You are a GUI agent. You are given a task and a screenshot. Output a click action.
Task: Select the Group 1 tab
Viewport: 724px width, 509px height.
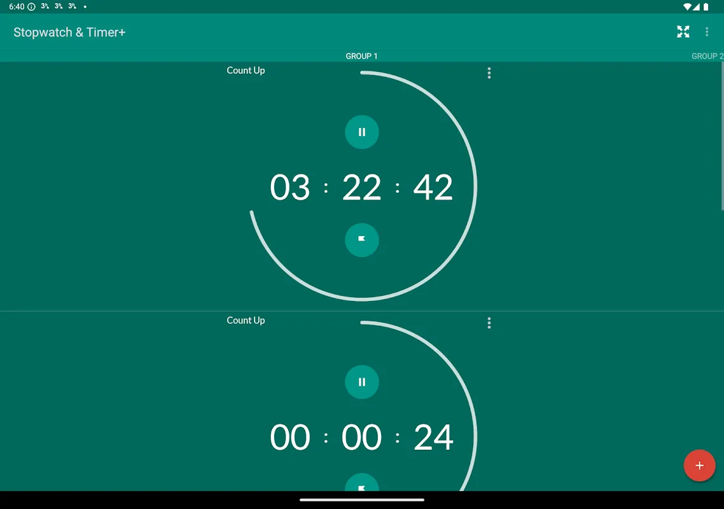(361, 56)
